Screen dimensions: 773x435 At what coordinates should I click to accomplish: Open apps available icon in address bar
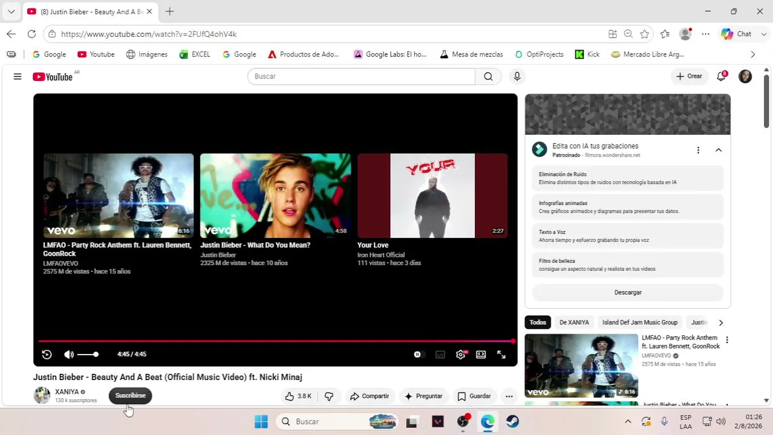point(613,34)
